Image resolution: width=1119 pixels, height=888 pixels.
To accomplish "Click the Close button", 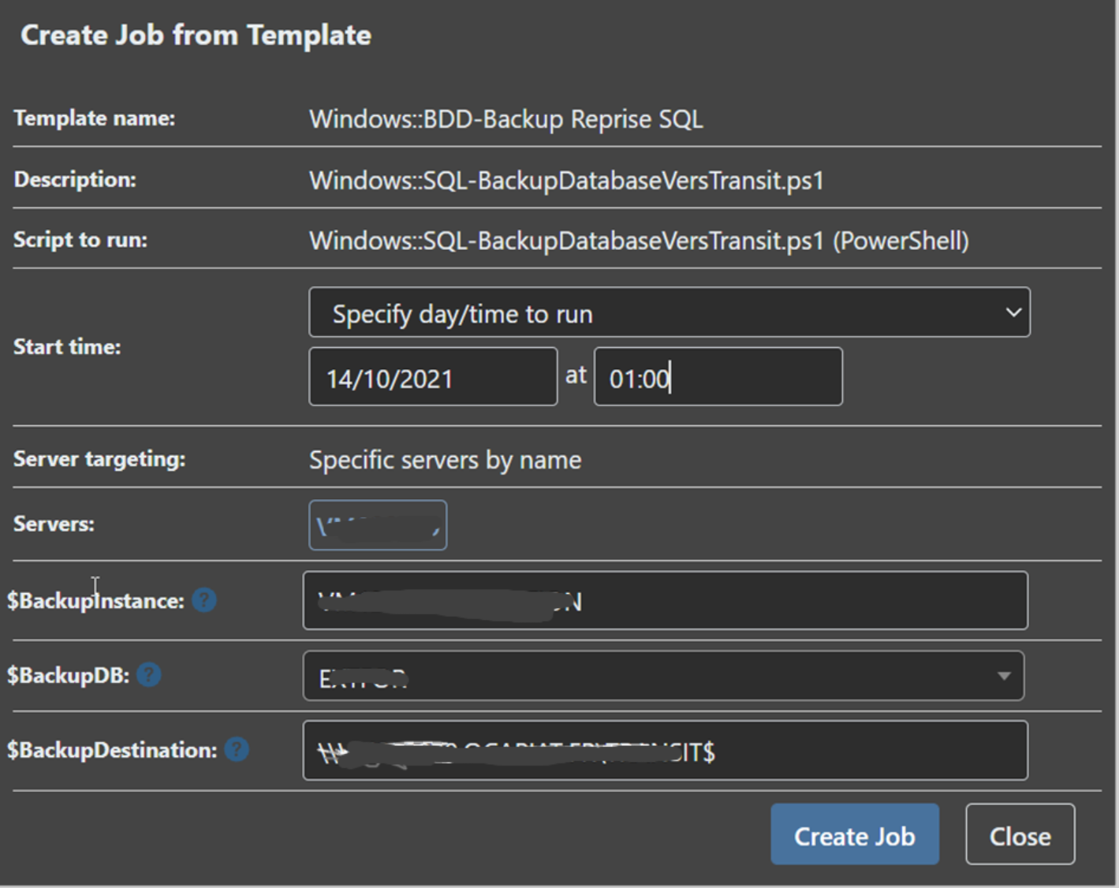I will tap(1020, 835).
